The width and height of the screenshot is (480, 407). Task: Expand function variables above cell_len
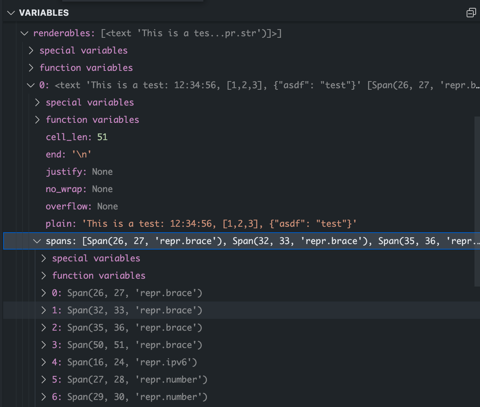37,120
